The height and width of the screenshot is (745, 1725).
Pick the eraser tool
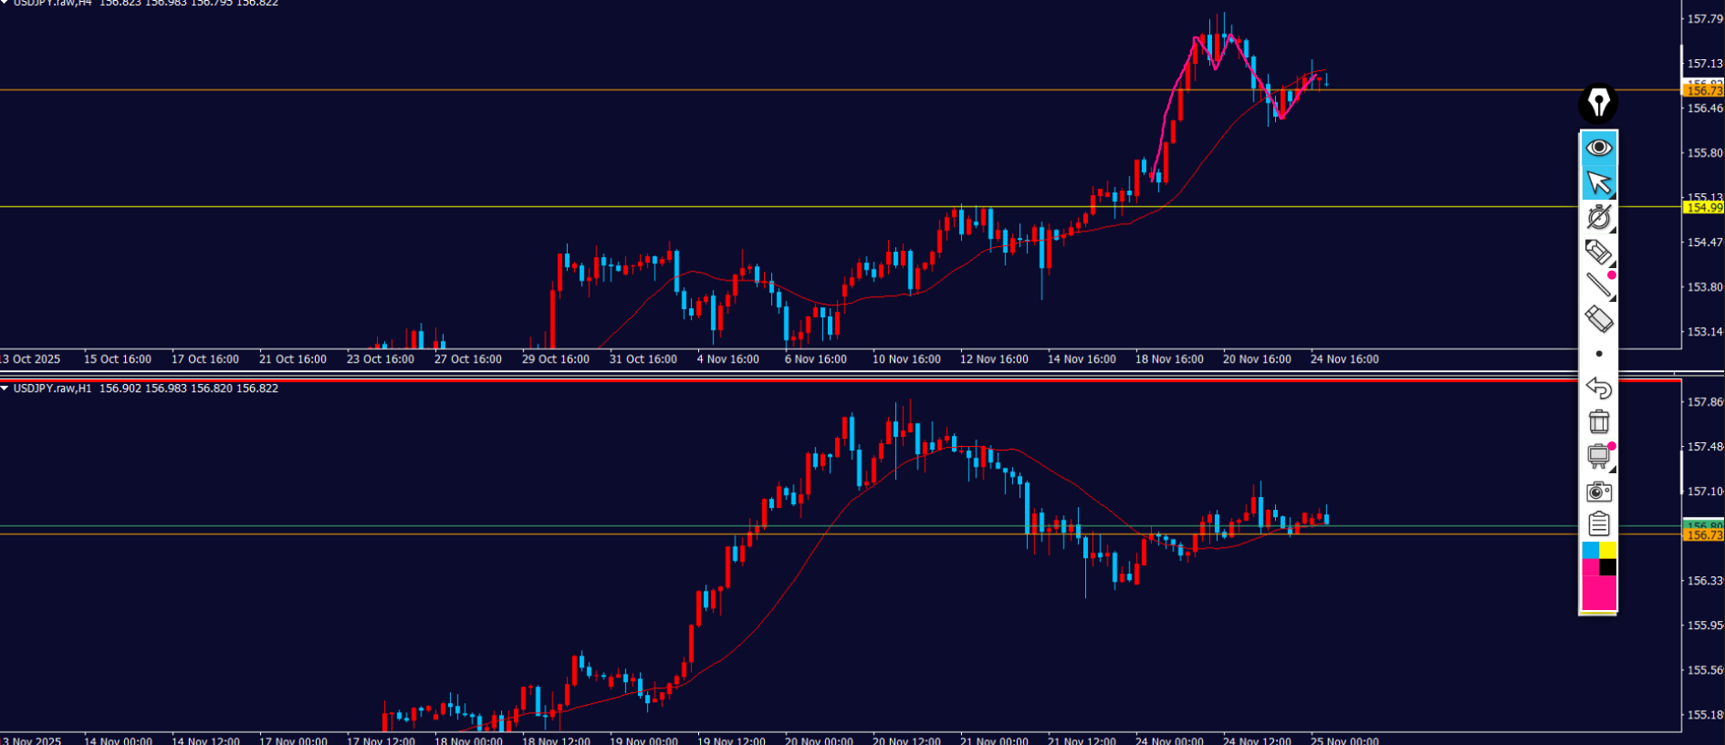pos(1598,319)
